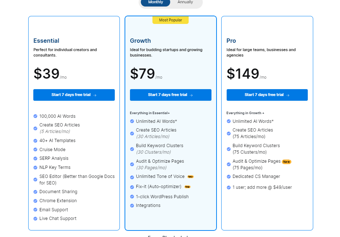
Task: Click 1-click WordPress Publish feature
Action: (x=162, y=197)
